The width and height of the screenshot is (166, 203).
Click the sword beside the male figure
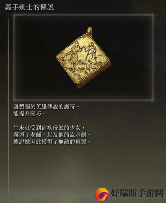point(96,61)
